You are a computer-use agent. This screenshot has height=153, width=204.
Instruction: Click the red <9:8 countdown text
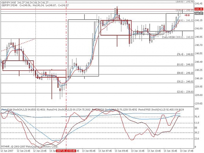pyautogui.click(x=187, y=15)
